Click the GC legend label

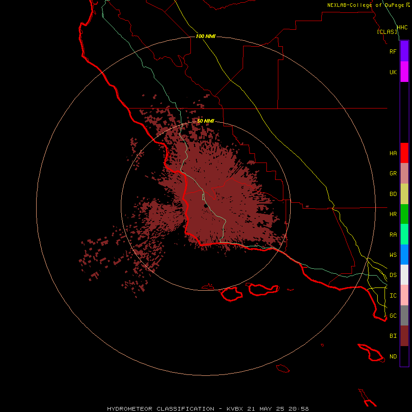(393, 316)
